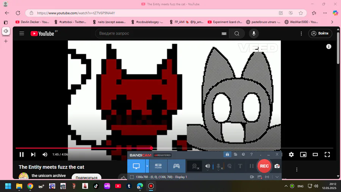341x192 pixels.
Task: Expand Bandicam panel with bottom chevron
Action: click(x=277, y=177)
